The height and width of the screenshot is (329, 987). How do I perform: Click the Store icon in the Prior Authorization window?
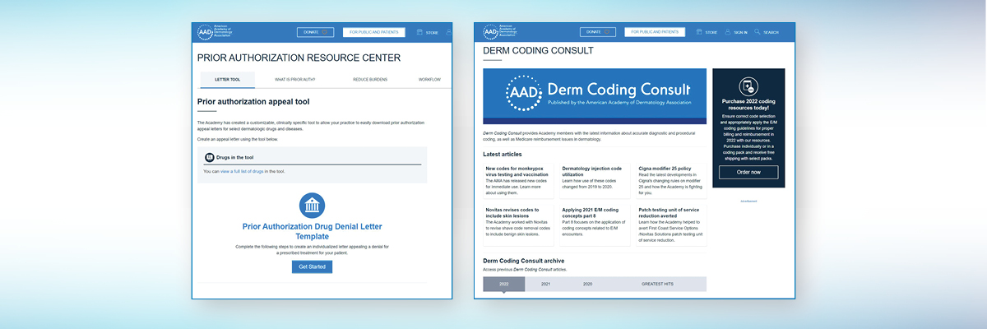pos(419,32)
